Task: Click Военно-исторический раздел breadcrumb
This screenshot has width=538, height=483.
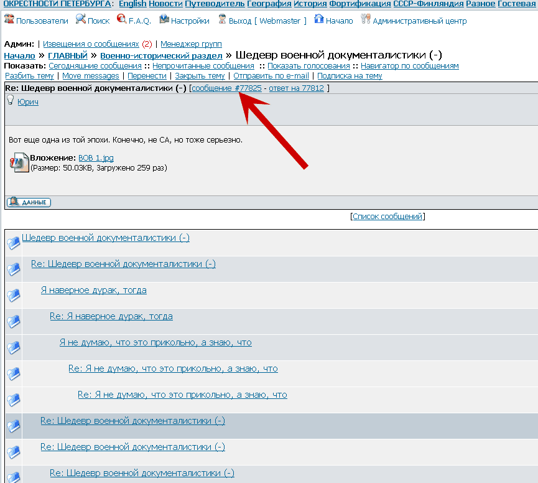Action: [161, 56]
